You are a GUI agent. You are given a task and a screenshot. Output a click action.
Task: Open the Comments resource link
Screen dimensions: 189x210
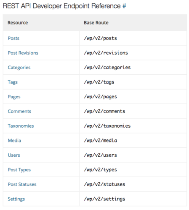click(x=19, y=111)
